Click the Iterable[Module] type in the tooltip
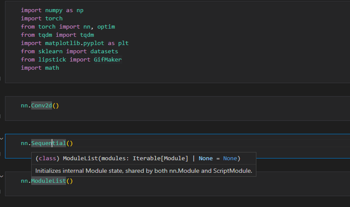This screenshot has height=207, width=350. [160, 158]
